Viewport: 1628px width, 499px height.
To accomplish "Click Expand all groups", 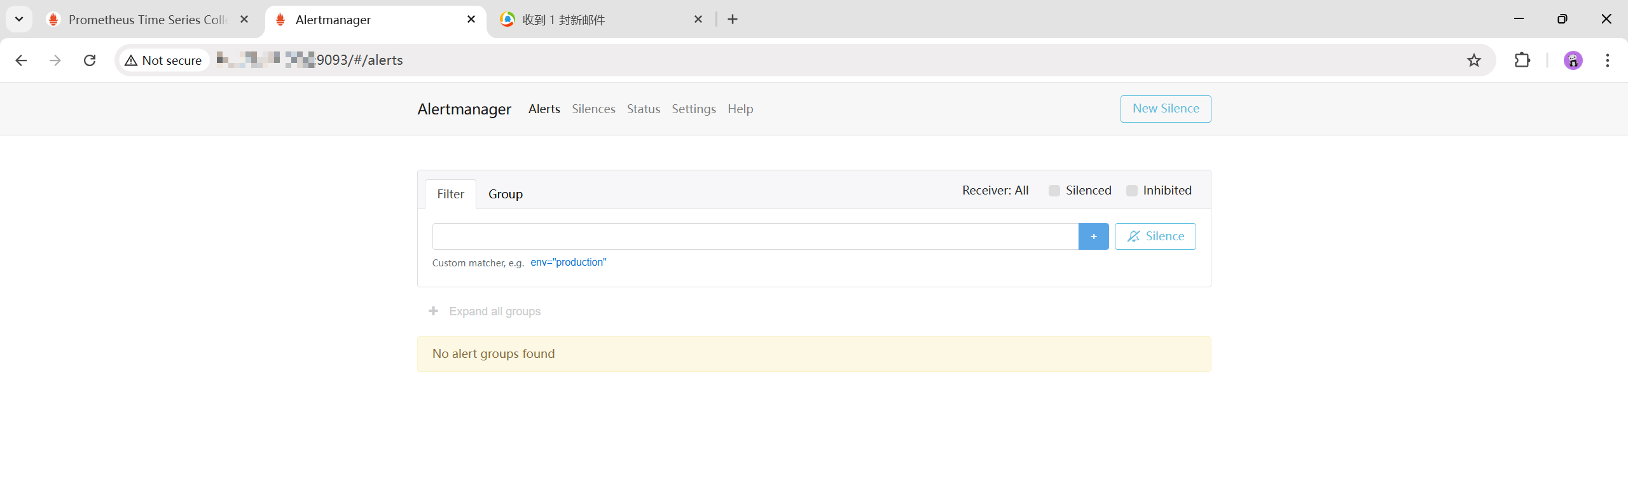I will [485, 311].
